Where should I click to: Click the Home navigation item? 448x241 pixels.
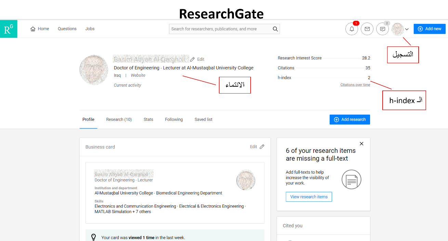click(x=40, y=29)
